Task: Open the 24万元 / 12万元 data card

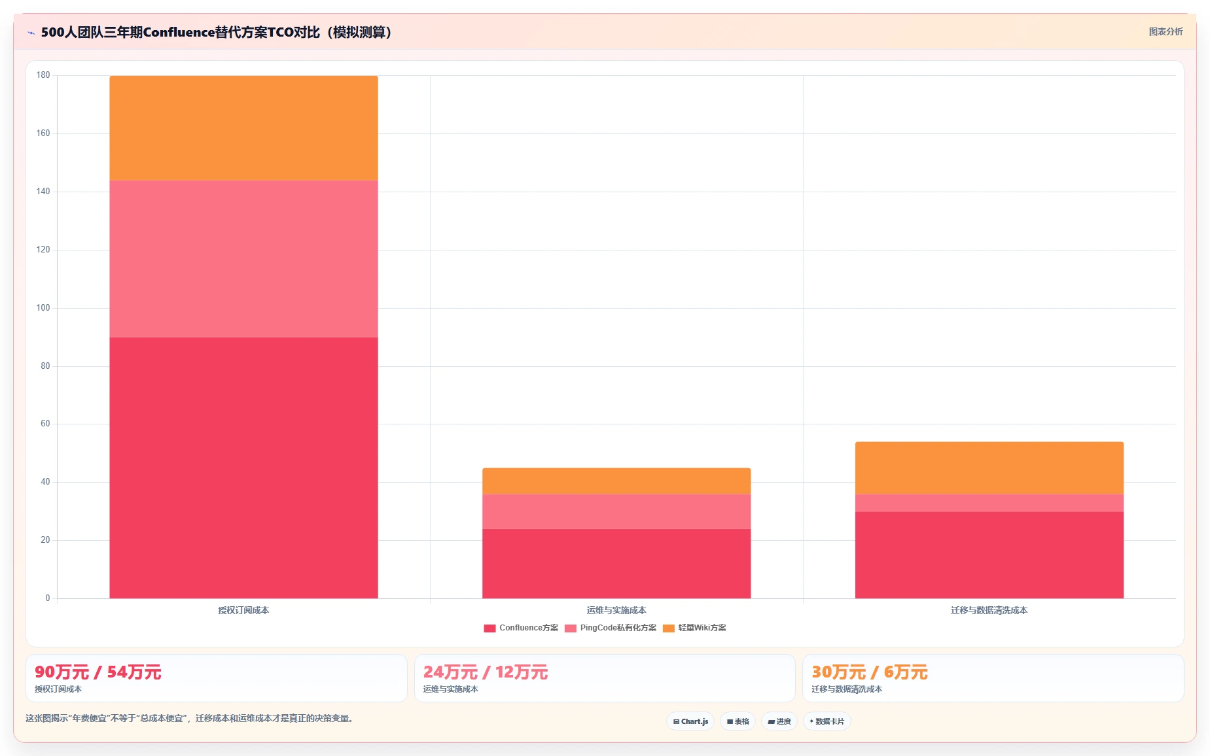Action: point(605,678)
